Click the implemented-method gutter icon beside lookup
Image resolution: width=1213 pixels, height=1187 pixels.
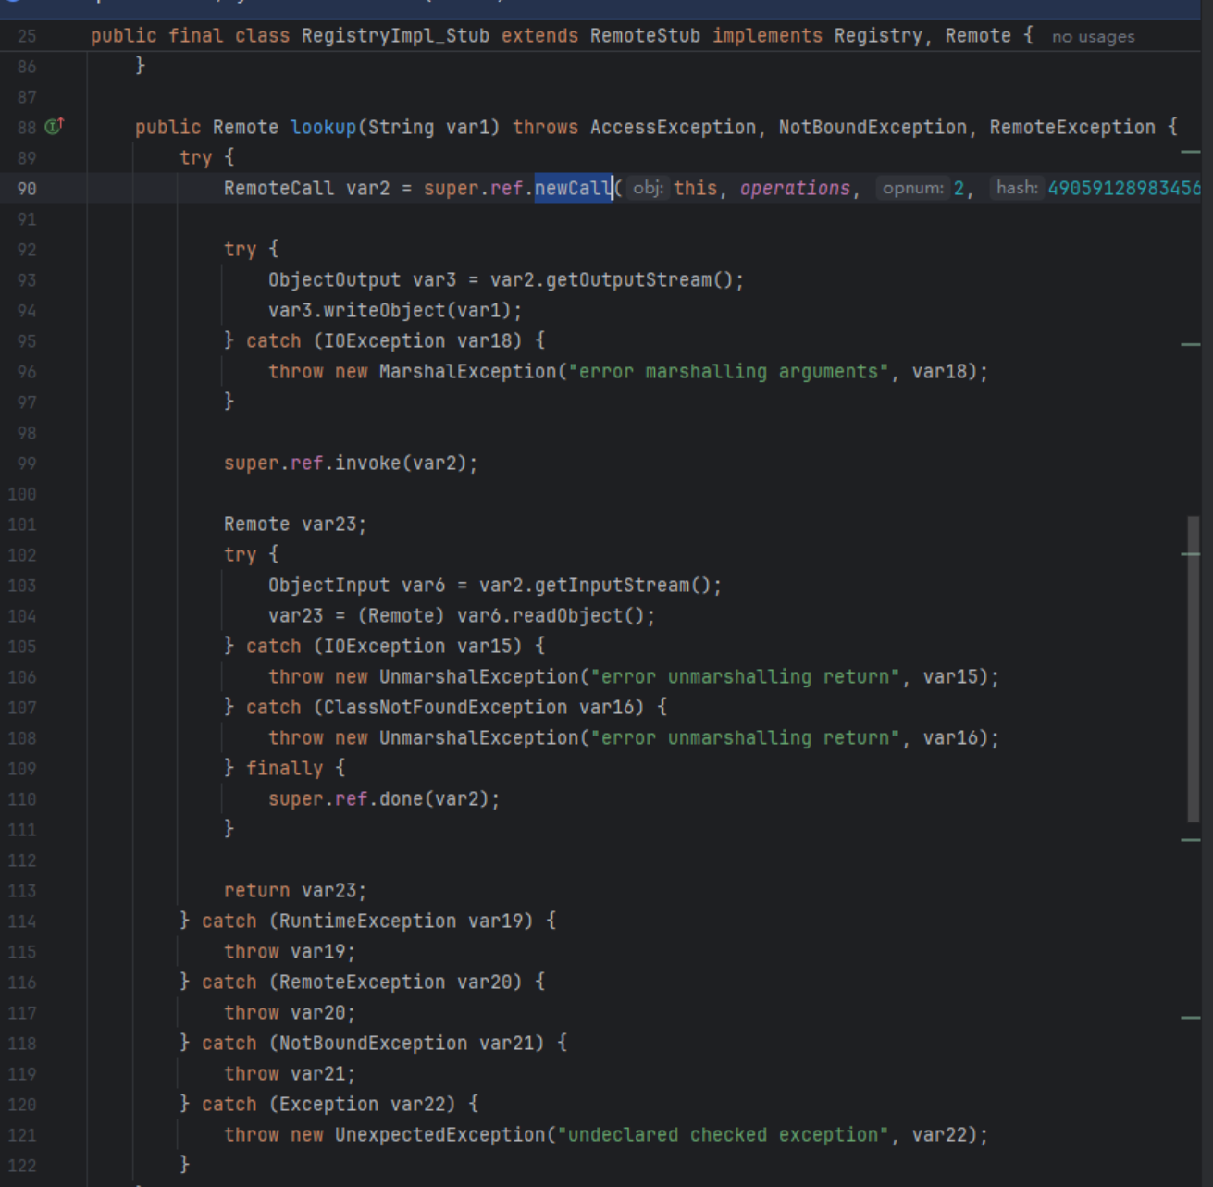point(55,126)
